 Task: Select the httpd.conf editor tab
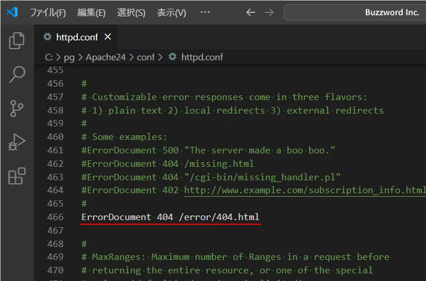coord(76,37)
